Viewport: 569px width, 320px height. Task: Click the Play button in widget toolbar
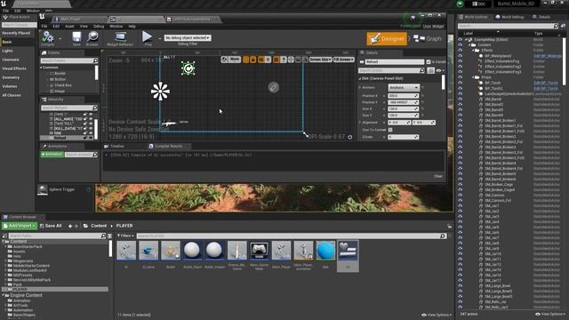click(148, 37)
